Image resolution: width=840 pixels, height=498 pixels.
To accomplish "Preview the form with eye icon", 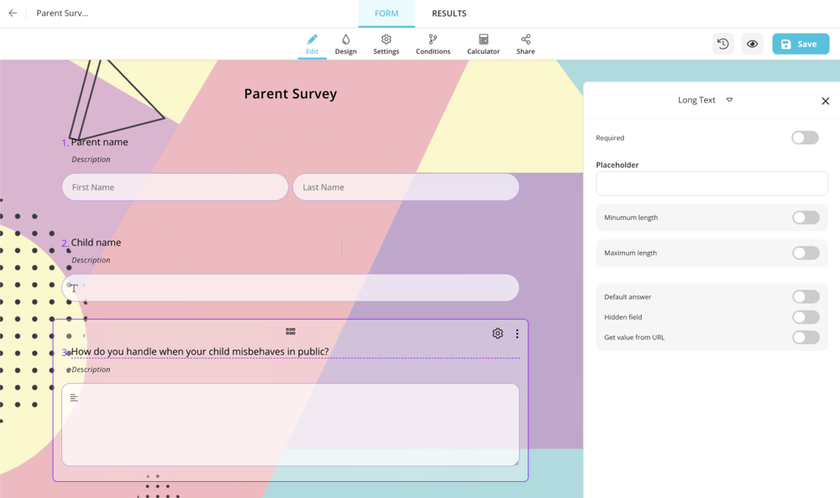I will pos(752,44).
